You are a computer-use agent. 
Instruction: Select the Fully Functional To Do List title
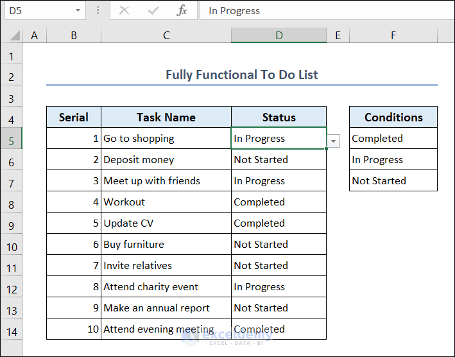click(241, 74)
